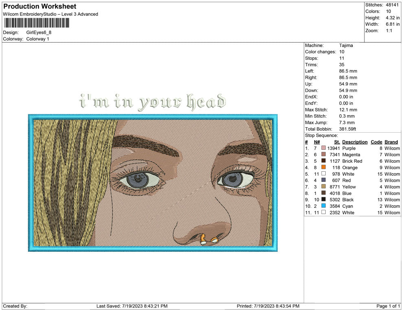Select the Brick Red color chip
Viewport: 403px width, 310px height.
coord(324,161)
